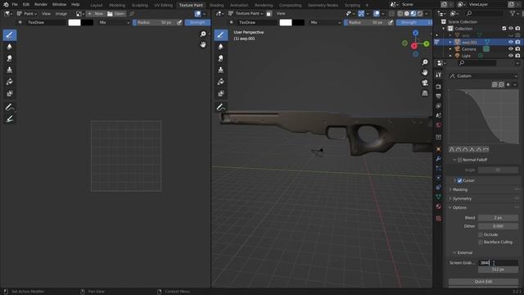Image resolution: width=524 pixels, height=295 pixels.
Task: Click the zoom magnifier in image editor
Action: point(203,34)
